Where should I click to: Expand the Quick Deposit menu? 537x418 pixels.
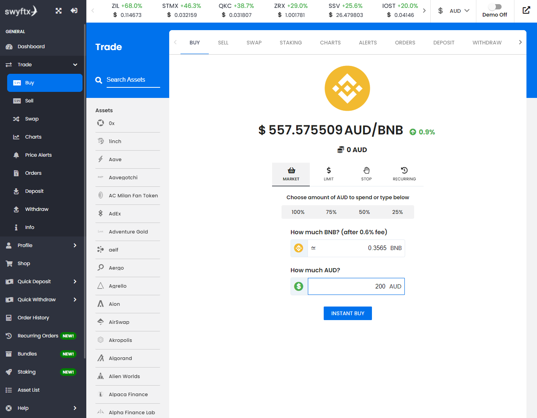pyautogui.click(x=75, y=282)
